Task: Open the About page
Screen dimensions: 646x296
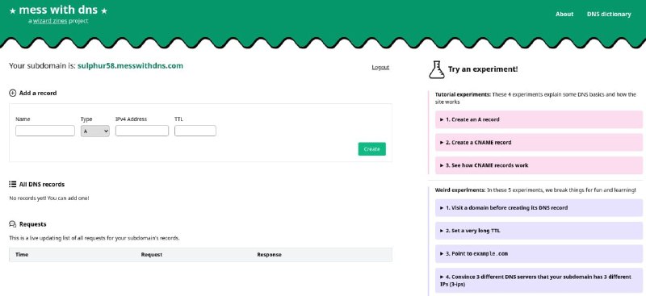Action: pos(564,14)
